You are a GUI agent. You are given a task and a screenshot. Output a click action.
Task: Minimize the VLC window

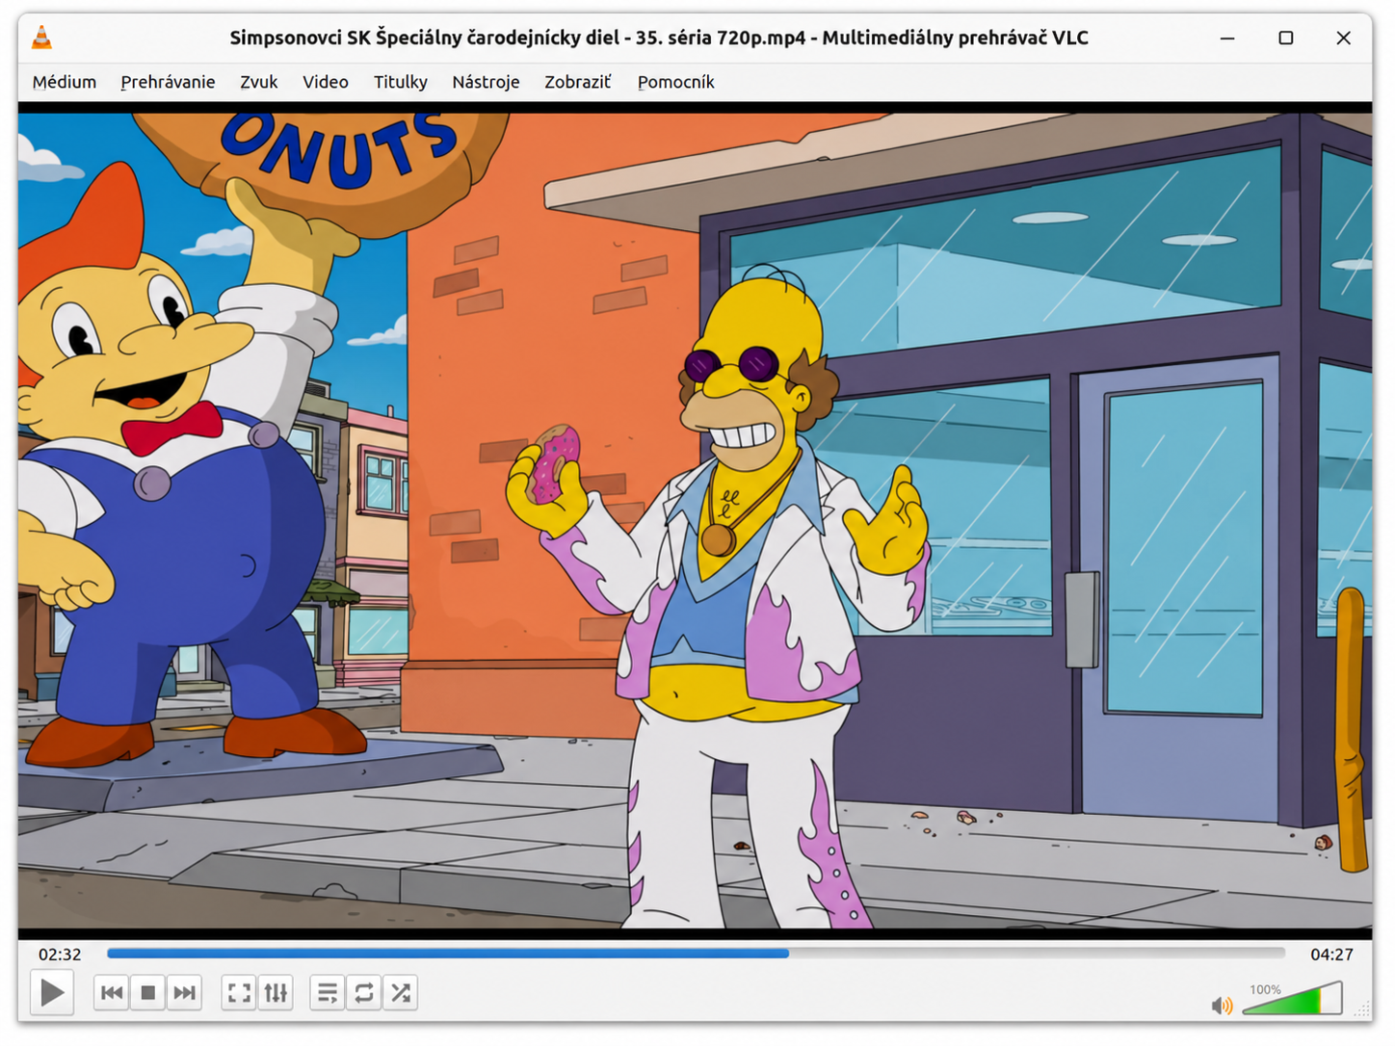[x=1227, y=38]
